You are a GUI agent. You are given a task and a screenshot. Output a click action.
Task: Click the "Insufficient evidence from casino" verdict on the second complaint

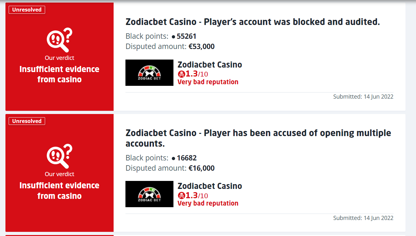[60, 191]
